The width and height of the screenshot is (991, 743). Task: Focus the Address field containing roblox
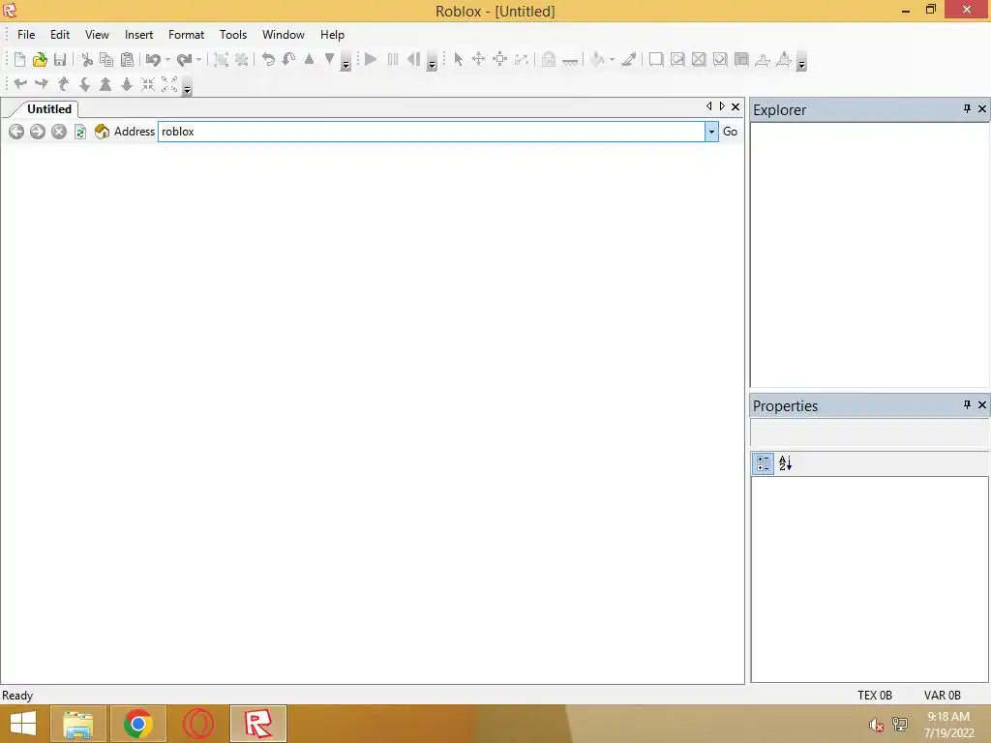(431, 132)
